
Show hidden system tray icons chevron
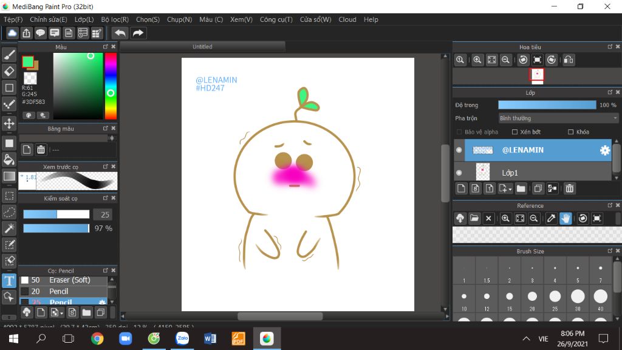[x=526, y=338]
